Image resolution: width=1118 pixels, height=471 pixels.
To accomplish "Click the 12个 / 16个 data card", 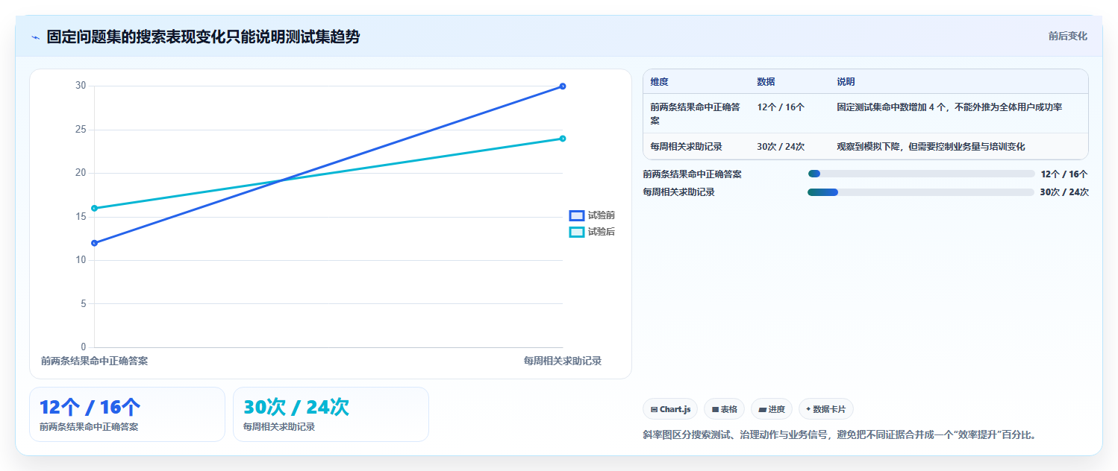I will click(x=127, y=414).
